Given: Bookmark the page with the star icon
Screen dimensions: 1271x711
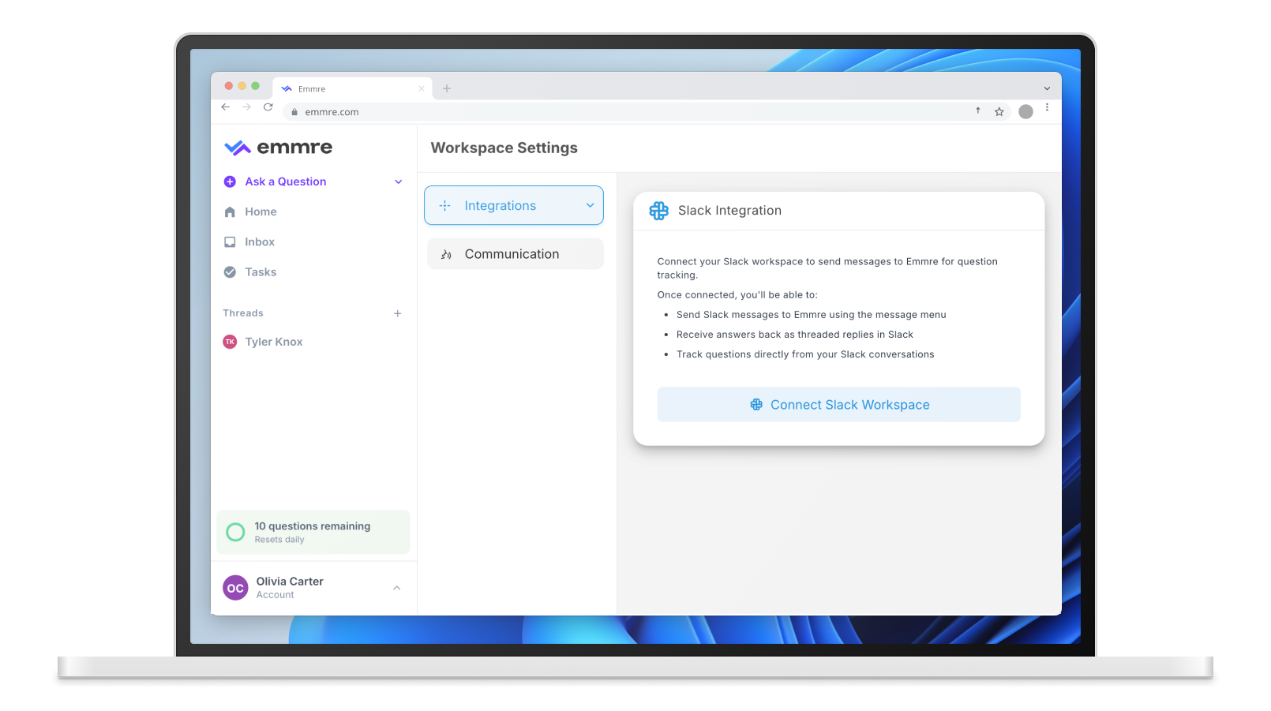Looking at the screenshot, I should pos(999,112).
